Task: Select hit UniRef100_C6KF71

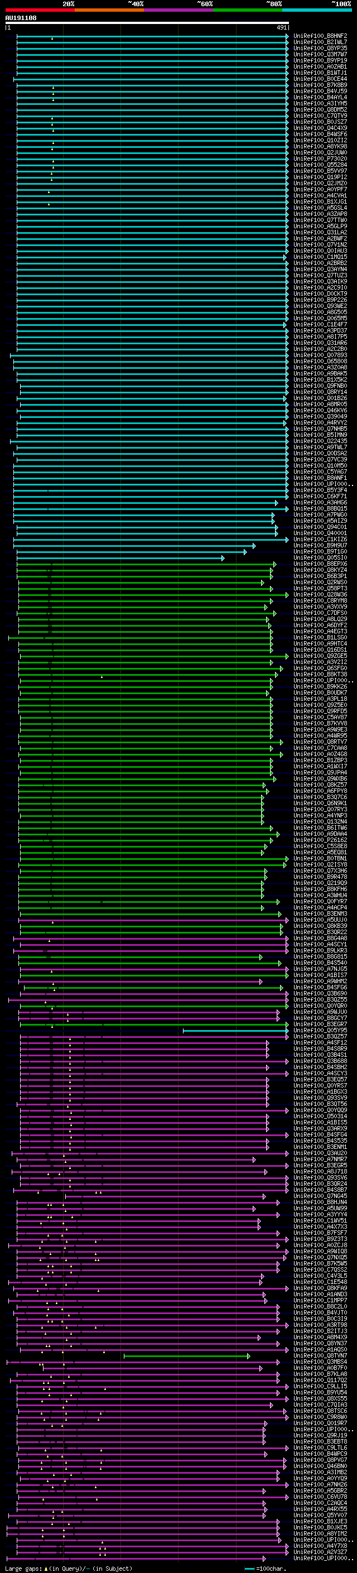Action: [320, 497]
